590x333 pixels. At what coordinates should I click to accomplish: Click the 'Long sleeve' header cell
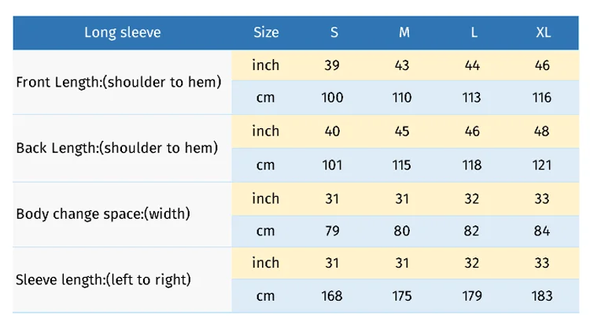pos(123,32)
